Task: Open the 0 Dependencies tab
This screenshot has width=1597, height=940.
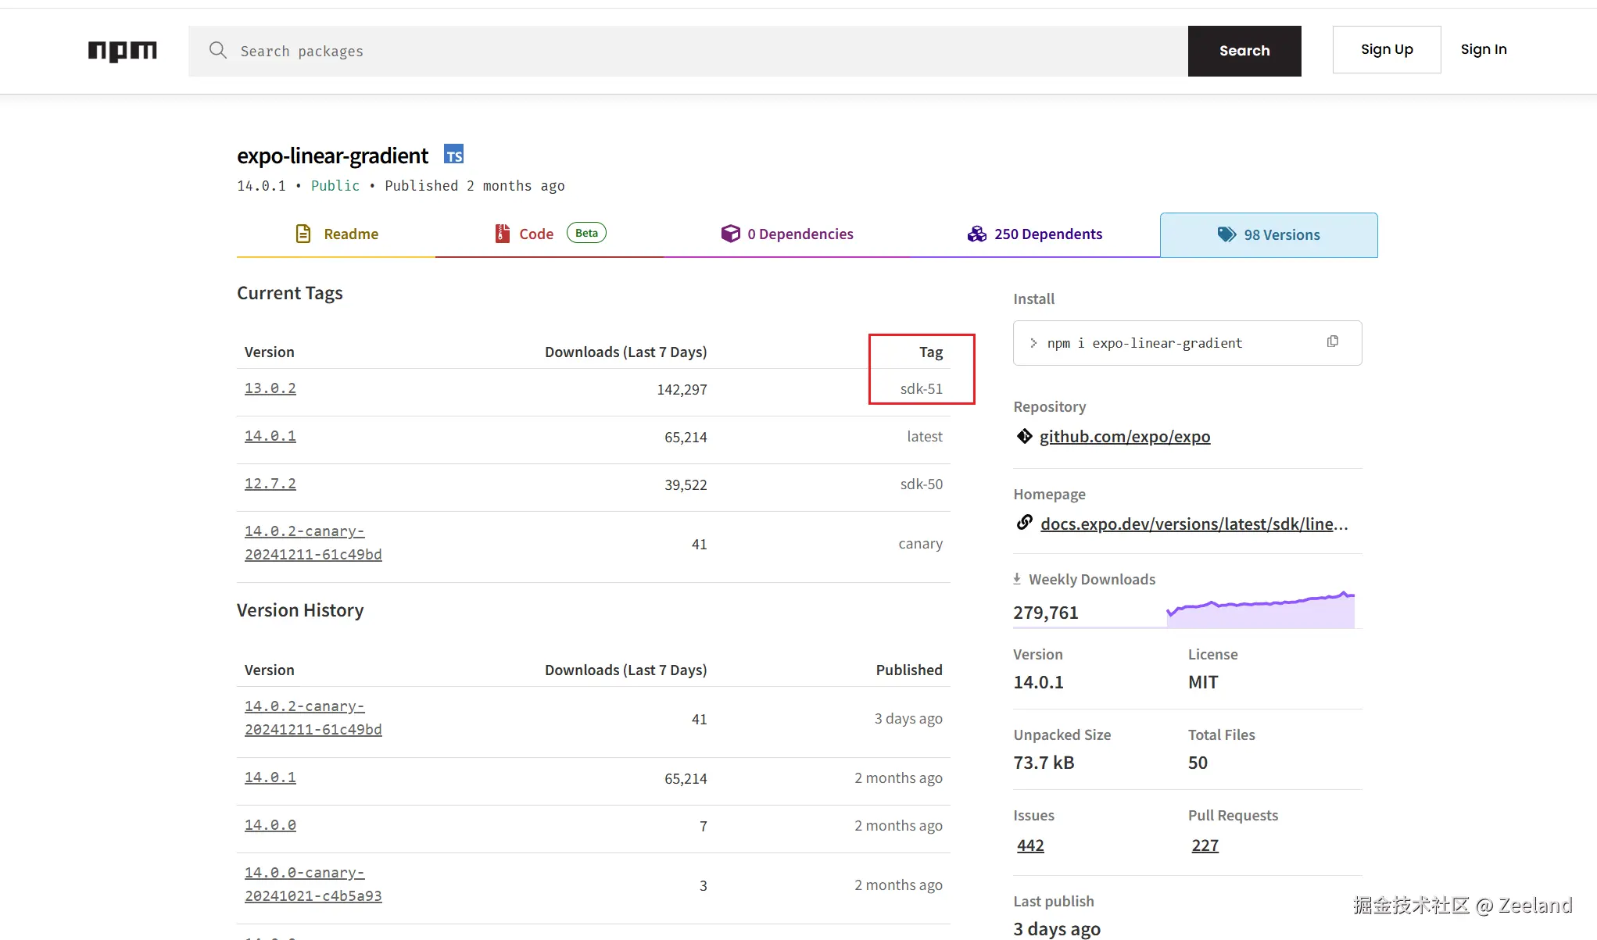Action: coord(787,234)
